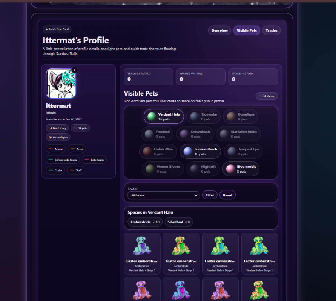Screen dimensions: 336x301
Task: Switch to the Overview tab
Action: 219,30
